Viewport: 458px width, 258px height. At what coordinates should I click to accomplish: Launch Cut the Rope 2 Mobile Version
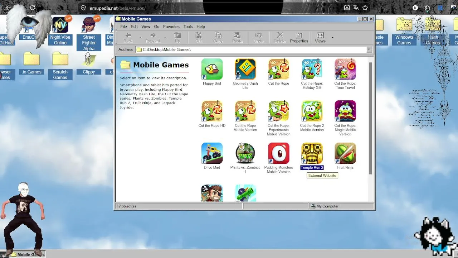pos(312,111)
